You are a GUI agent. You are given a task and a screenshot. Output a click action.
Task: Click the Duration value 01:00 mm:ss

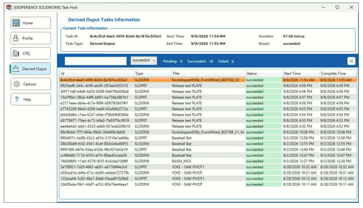tap(294, 36)
